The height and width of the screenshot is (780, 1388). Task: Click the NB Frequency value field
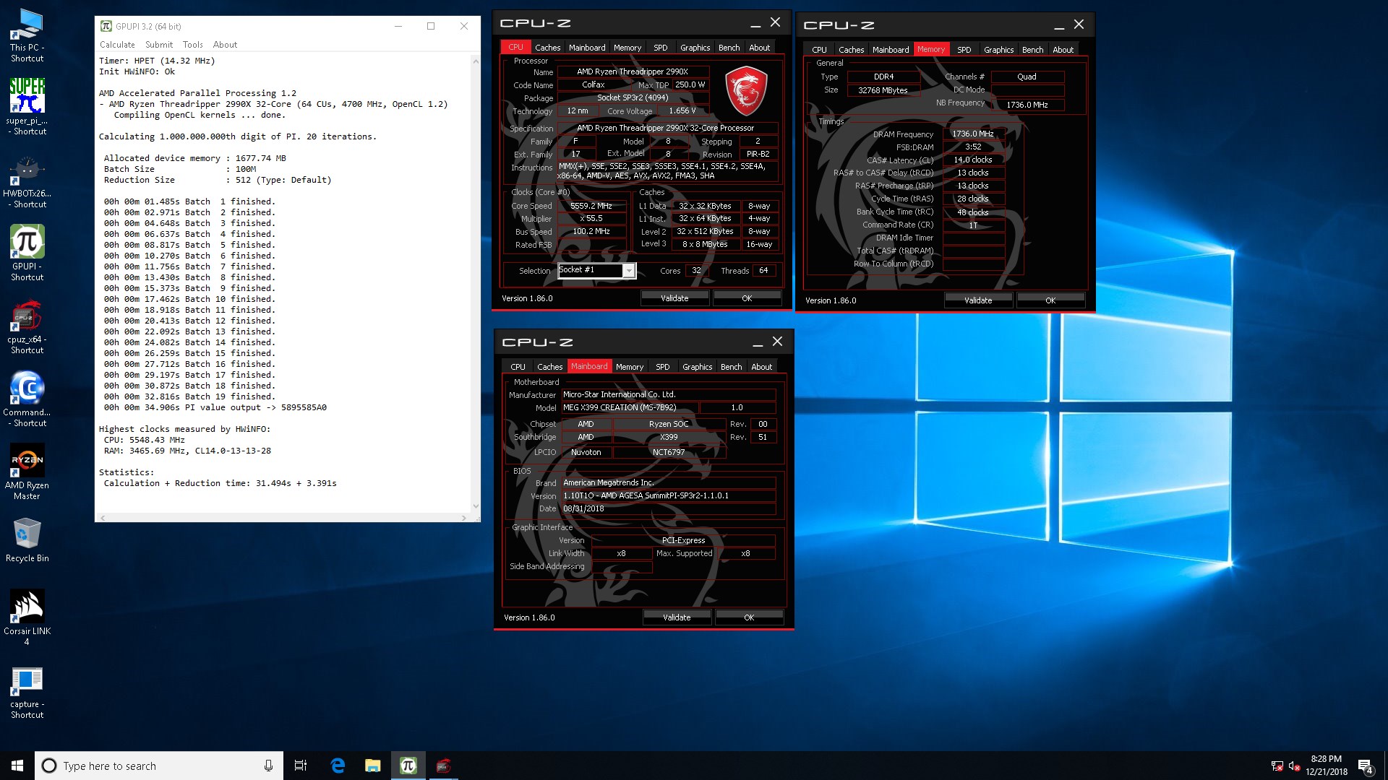(1027, 105)
